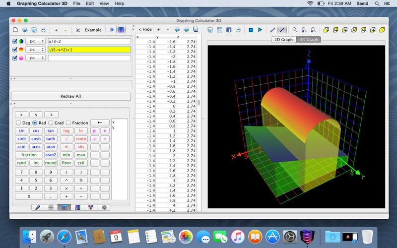Uncheck the Example checkbox in toolbar

pos(78,30)
